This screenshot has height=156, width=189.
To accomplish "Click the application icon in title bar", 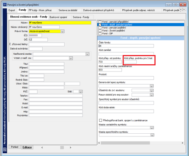I will pyautogui.click(x=5, y=5).
